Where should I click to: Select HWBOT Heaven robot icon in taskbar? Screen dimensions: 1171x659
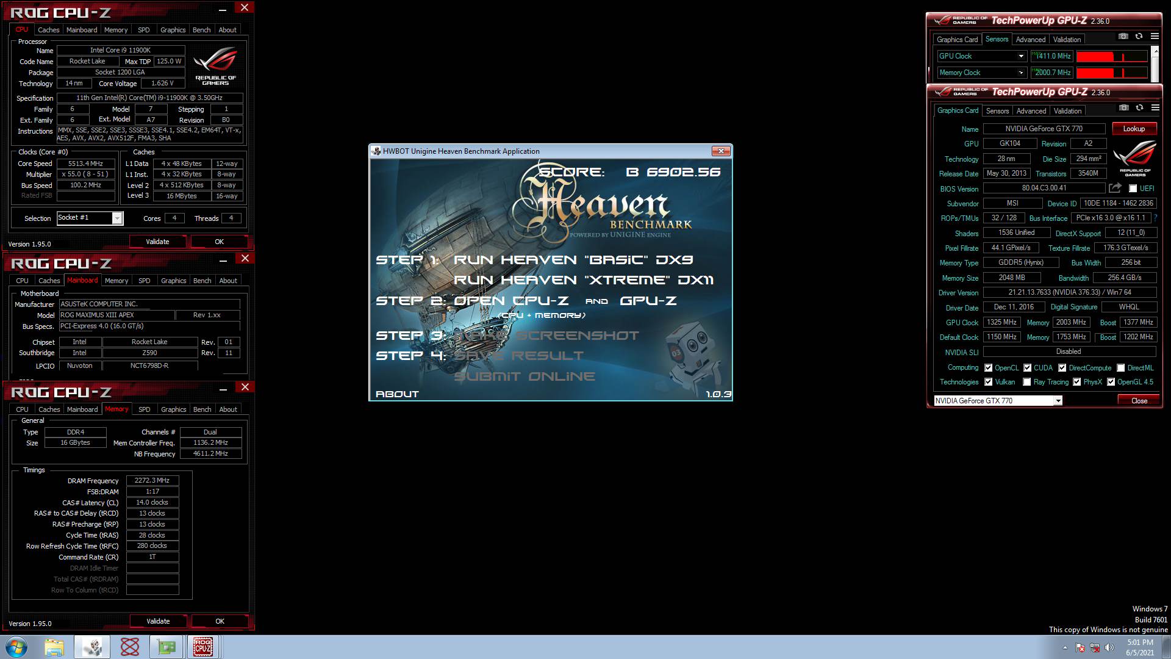pyautogui.click(x=92, y=647)
